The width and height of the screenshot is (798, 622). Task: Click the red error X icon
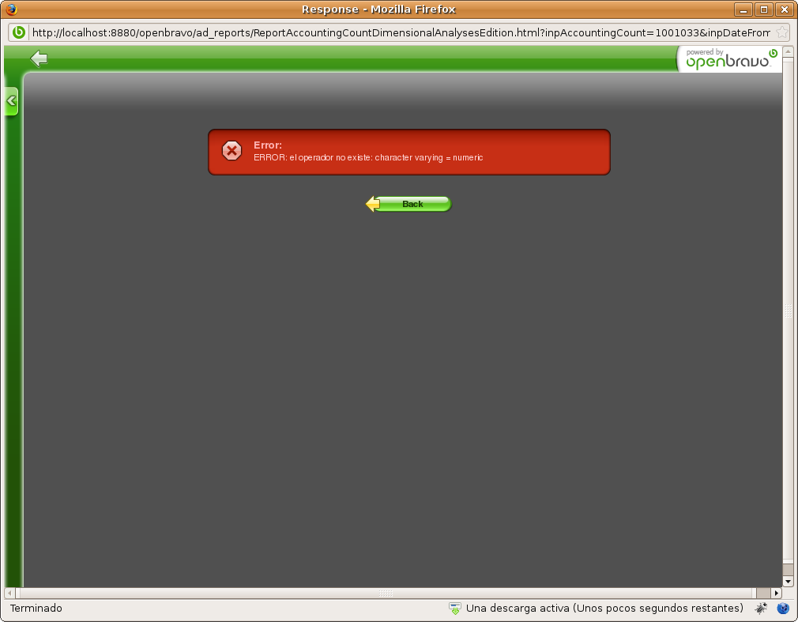click(x=231, y=151)
